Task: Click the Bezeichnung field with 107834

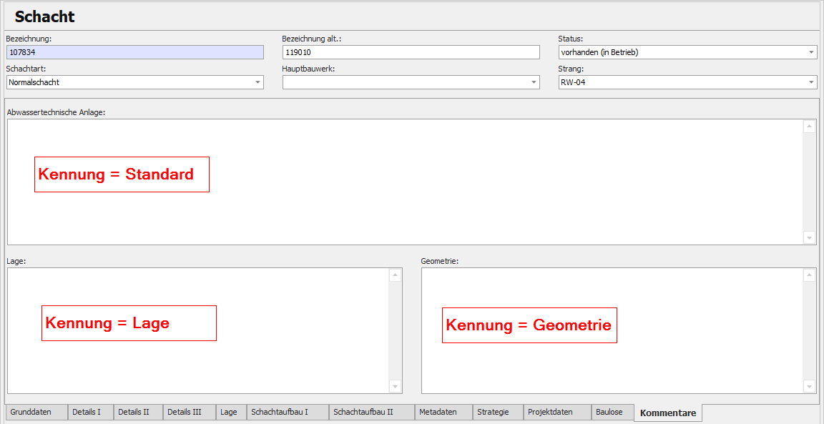Action: coord(134,52)
